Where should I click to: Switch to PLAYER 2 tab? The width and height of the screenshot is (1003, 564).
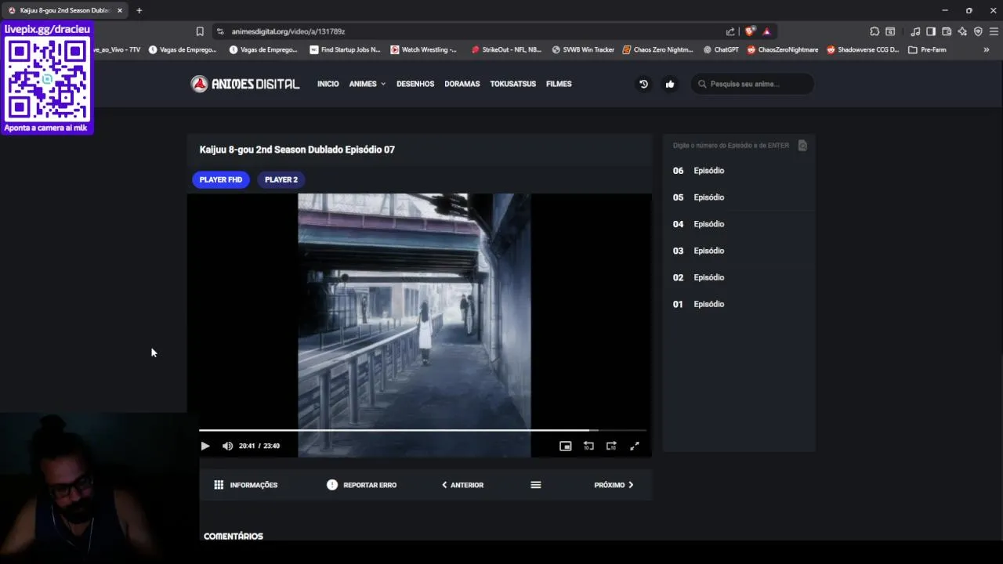pyautogui.click(x=281, y=179)
